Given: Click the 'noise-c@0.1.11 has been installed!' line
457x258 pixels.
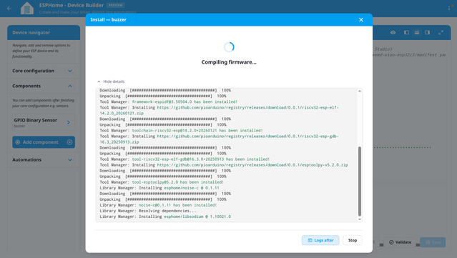Looking at the screenshot, I should tap(158, 205).
